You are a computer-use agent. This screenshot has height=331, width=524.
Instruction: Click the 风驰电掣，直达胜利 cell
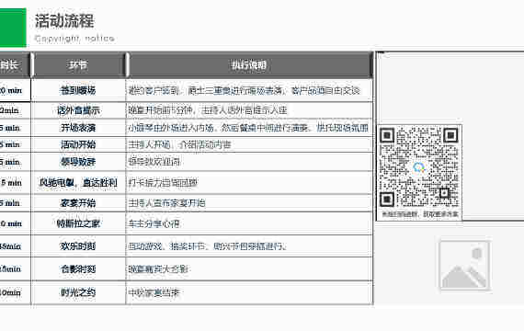click(78, 183)
